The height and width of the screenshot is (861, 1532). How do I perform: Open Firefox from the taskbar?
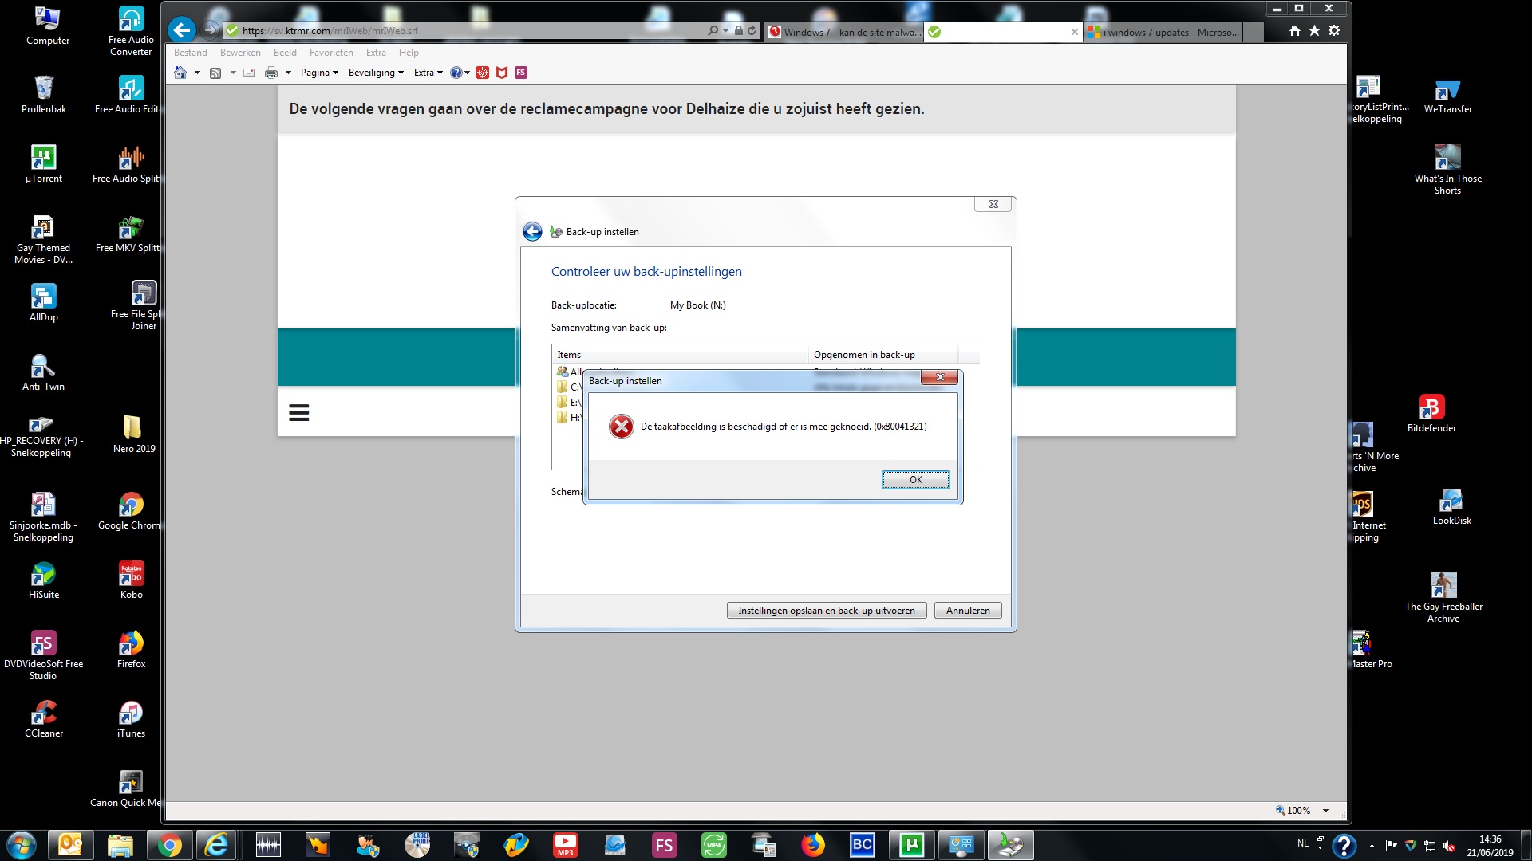[x=813, y=844]
